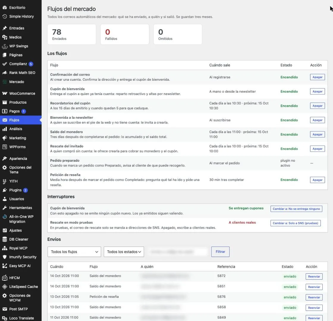Click the Productos box icon
333x321 pixels.
click(5, 102)
